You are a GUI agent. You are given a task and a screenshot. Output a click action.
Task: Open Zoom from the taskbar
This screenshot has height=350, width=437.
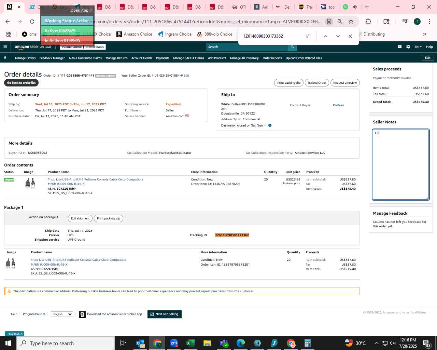click(174, 343)
